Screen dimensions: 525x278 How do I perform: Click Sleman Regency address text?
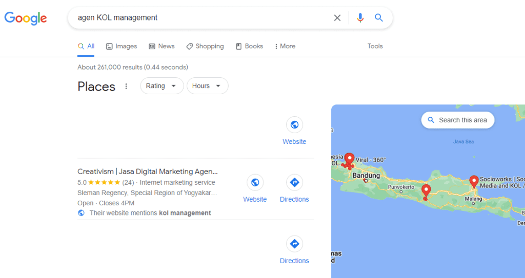pyautogui.click(x=147, y=193)
